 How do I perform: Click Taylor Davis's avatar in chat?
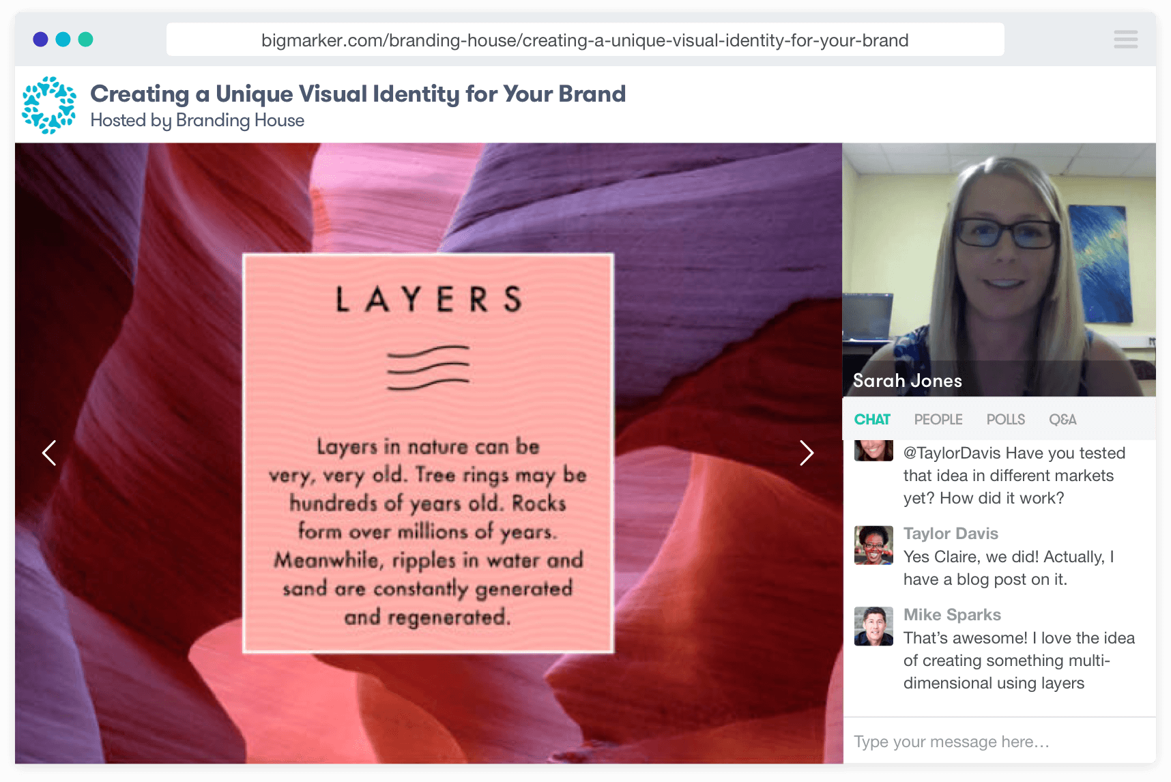[873, 545]
